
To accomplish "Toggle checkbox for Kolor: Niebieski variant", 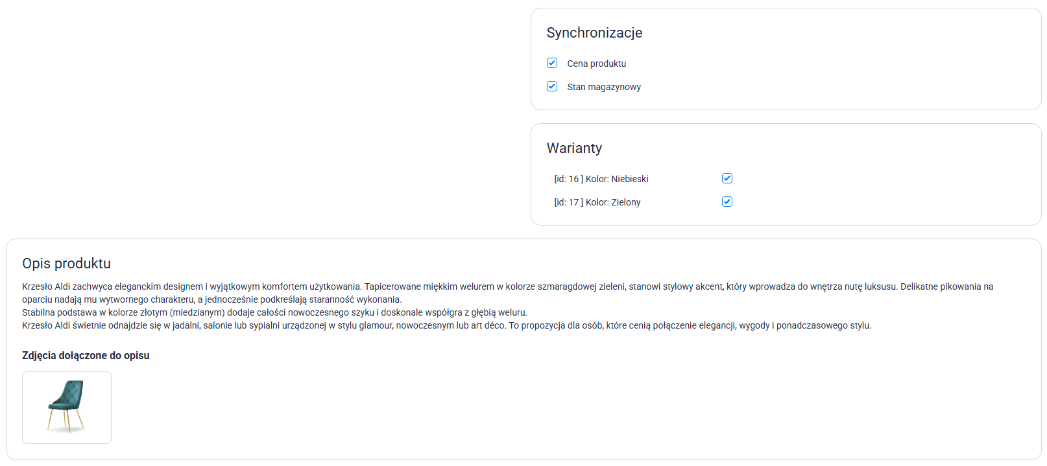I will pos(727,178).
